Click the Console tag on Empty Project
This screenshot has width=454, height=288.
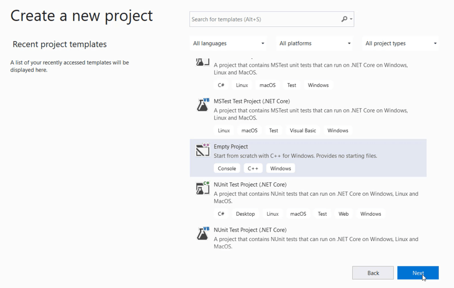(x=227, y=168)
